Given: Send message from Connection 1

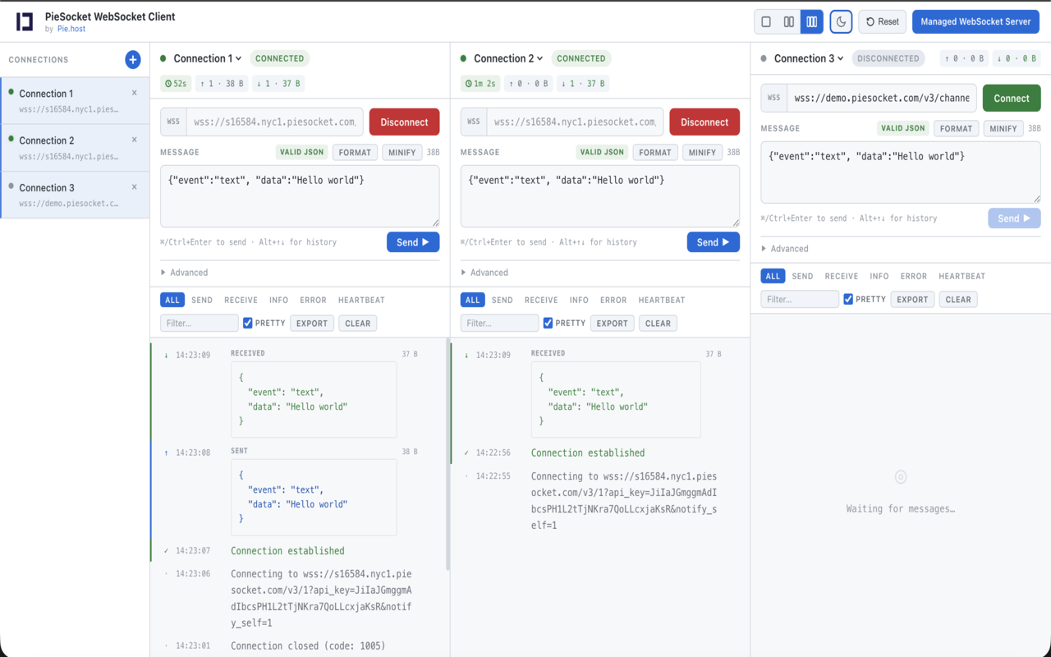Looking at the screenshot, I should point(413,242).
